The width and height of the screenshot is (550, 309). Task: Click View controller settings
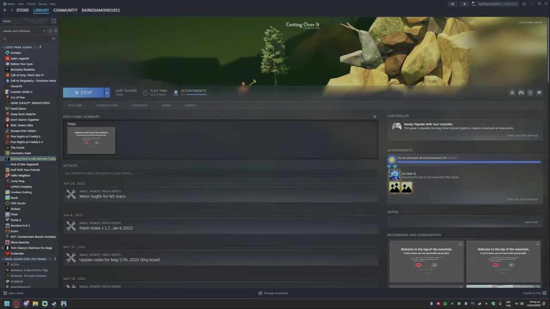(522, 136)
